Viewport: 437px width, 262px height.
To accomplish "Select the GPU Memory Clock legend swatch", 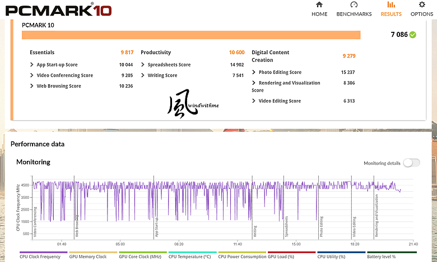I will pos(93,253).
